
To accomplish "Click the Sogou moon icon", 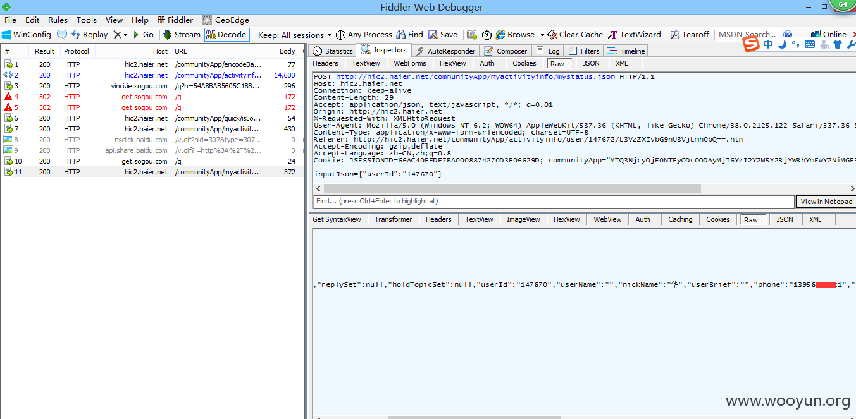I will [x=782, y=44].
